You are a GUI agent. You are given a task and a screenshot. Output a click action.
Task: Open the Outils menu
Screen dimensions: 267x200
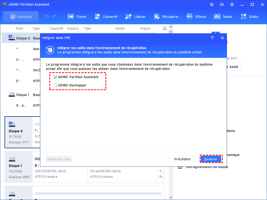click(249, 17)
